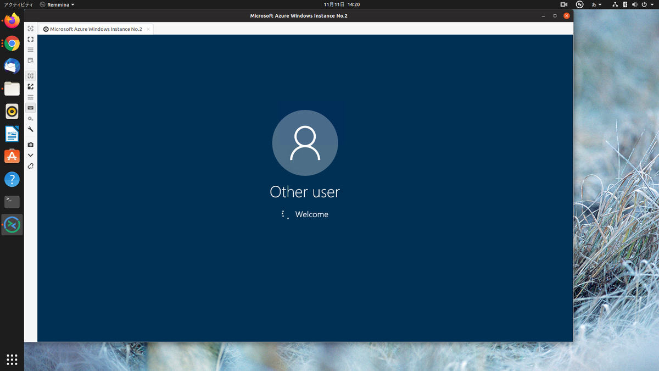Disconnect the session using the broken-link icon
Image resolution: width=659 pixels, height=371 pixels.
tap(30, 165)
